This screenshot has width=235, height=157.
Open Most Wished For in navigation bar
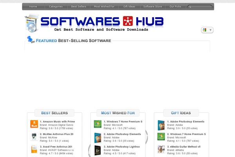click(104, 6)
